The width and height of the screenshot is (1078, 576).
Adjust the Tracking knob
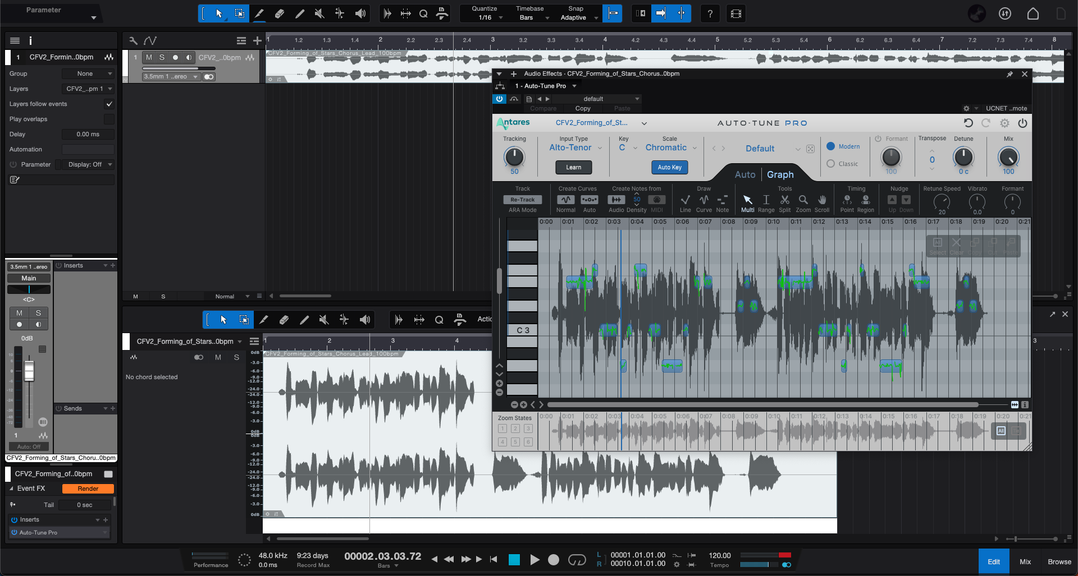(514, 156)
